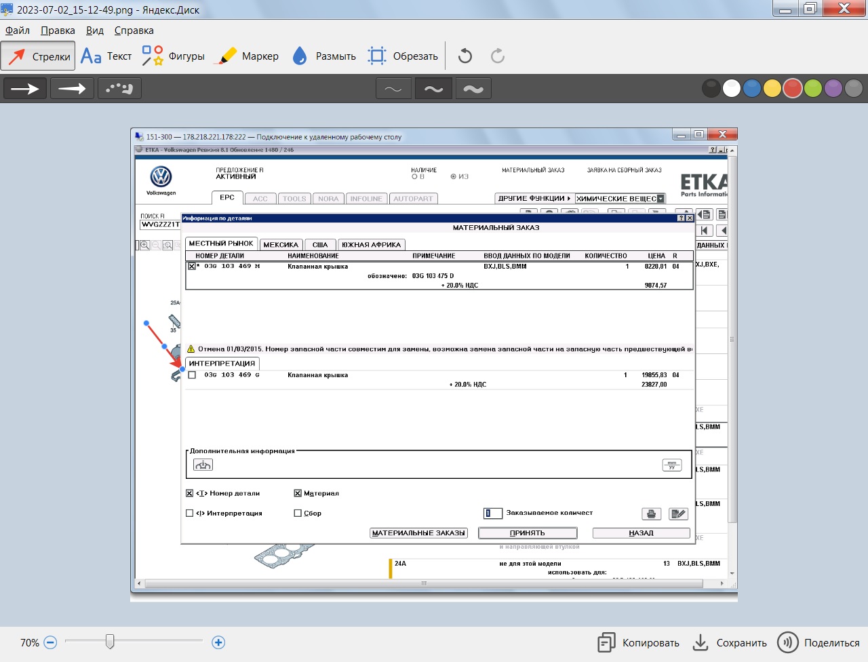
Task: Select the В availability radio button
Action: 414,176
